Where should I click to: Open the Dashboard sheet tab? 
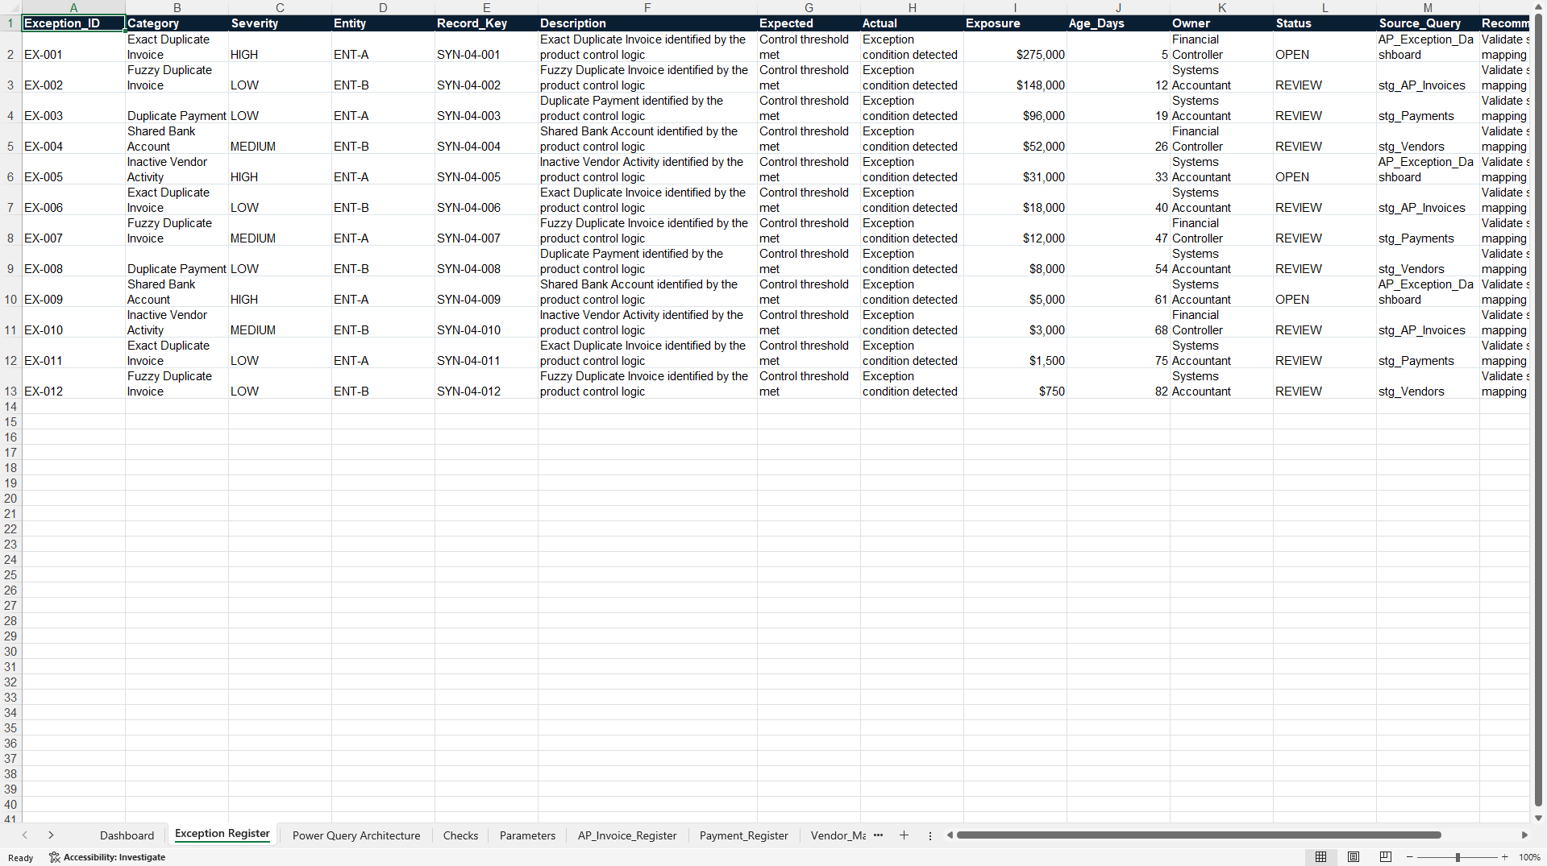127,835
